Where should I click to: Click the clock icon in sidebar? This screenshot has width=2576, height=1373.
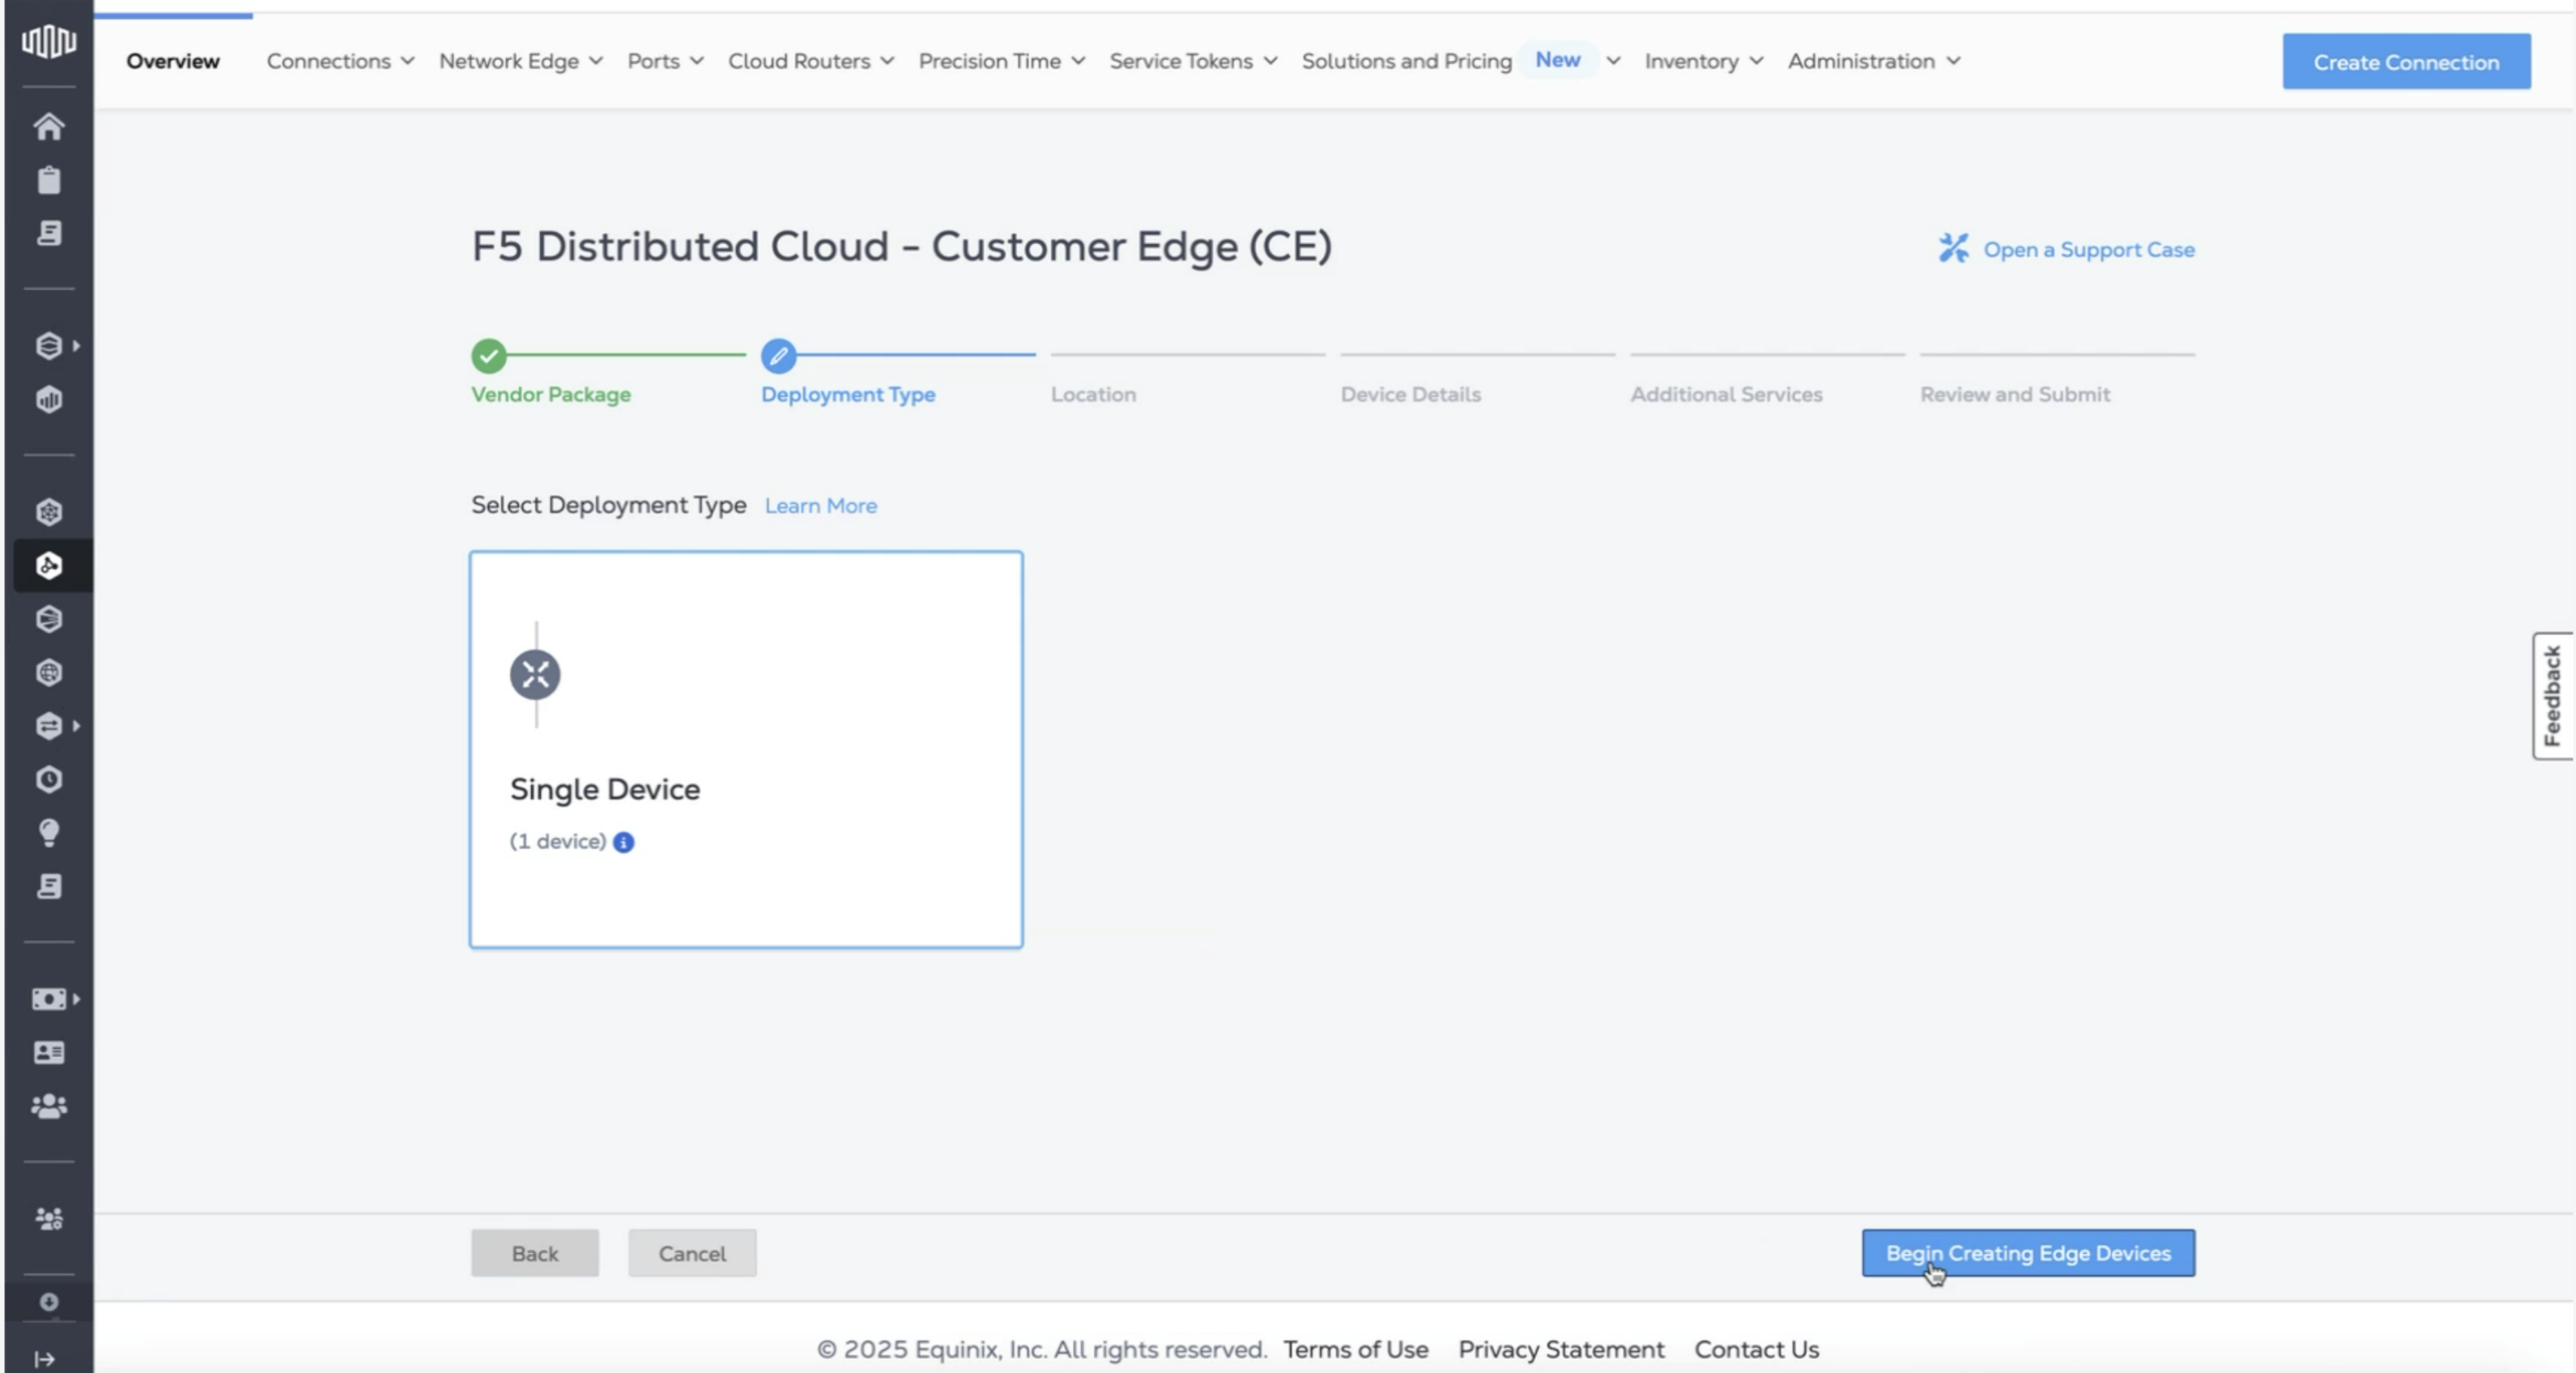(48, 779)
